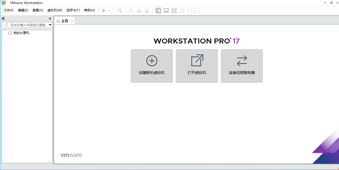
Task: Open the 查看(V) menu
Action: [38, 10]
